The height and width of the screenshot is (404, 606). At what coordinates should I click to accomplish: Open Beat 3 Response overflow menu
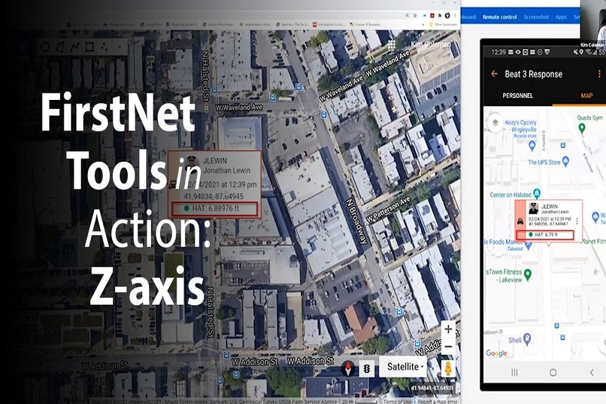(x=599, y=73)
